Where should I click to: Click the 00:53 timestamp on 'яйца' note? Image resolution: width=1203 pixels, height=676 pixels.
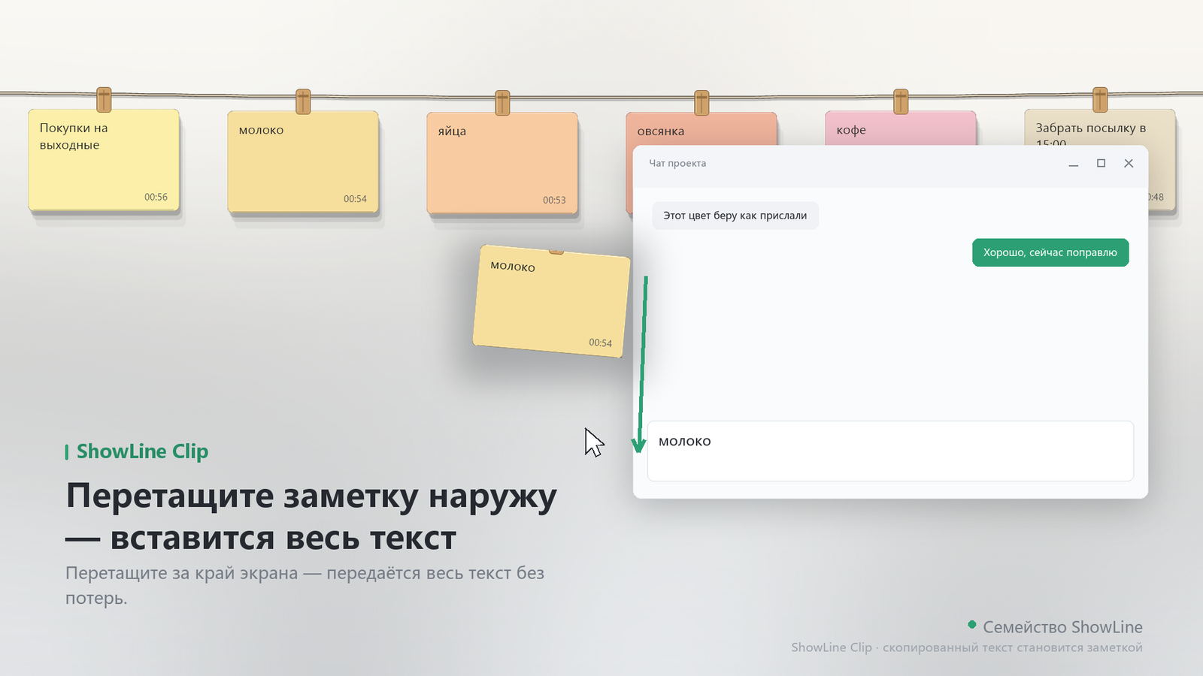tap(554, 200)
